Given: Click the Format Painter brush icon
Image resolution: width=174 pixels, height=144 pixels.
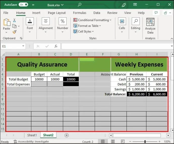Looking at the screenshot, I should pyautogui.click(x=14, y=32).
